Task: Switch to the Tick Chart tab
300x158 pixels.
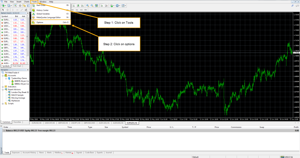Action: [17, 66]
